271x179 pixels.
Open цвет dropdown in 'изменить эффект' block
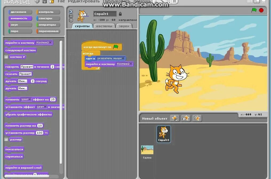[26, 99]
